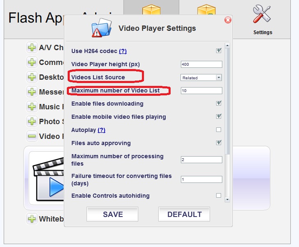Expand the Desktop module plus icon
Image resolution: width=299 pixels, height=247 pixels.
32,77
